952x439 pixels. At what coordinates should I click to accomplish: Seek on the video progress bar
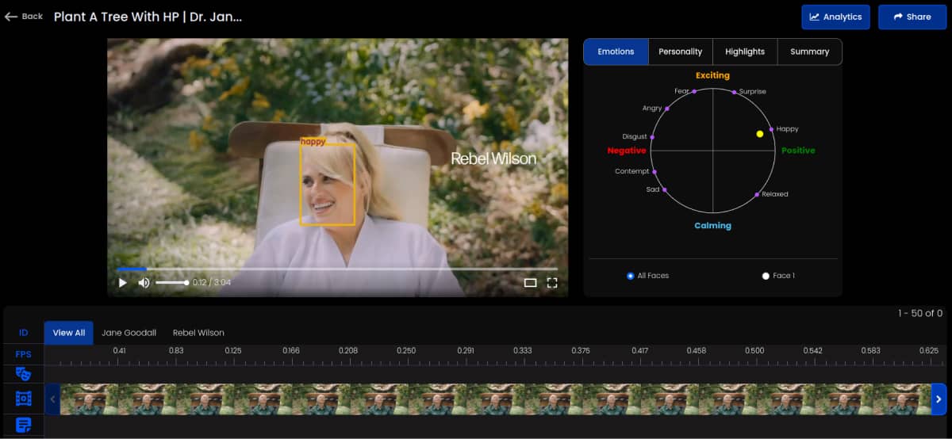[x=337, y=269]
